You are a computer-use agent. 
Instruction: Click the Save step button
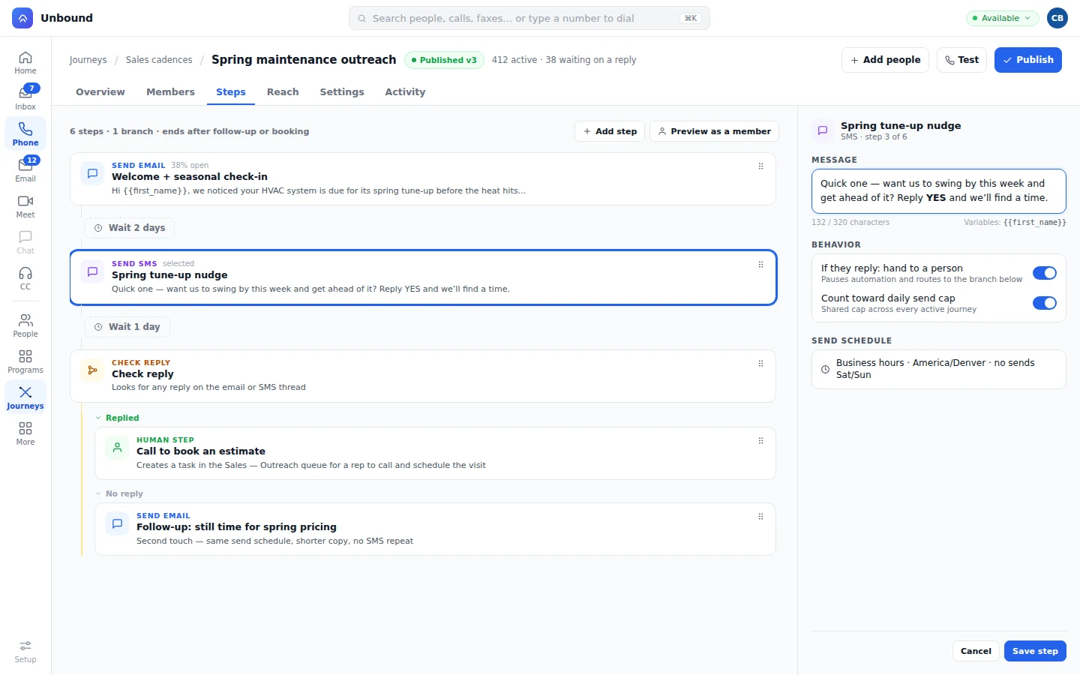[x=1035, y=651]
